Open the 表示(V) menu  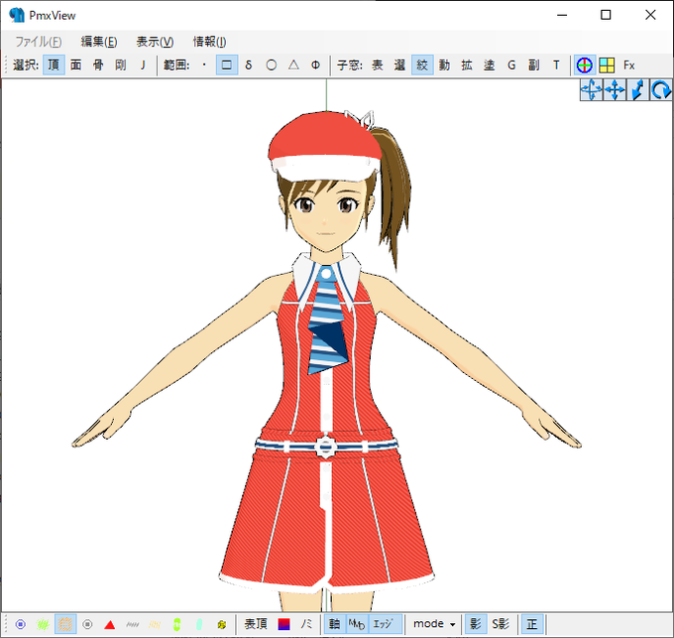tap(155, 42)
